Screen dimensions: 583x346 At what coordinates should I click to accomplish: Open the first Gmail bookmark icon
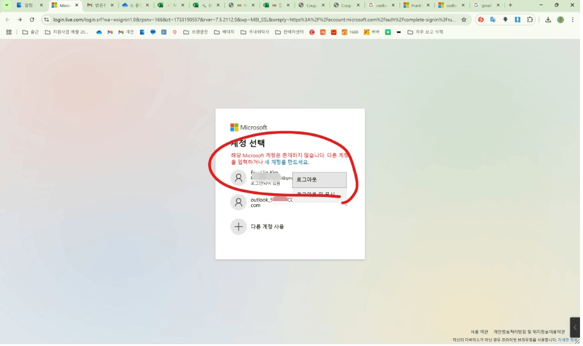110,32
